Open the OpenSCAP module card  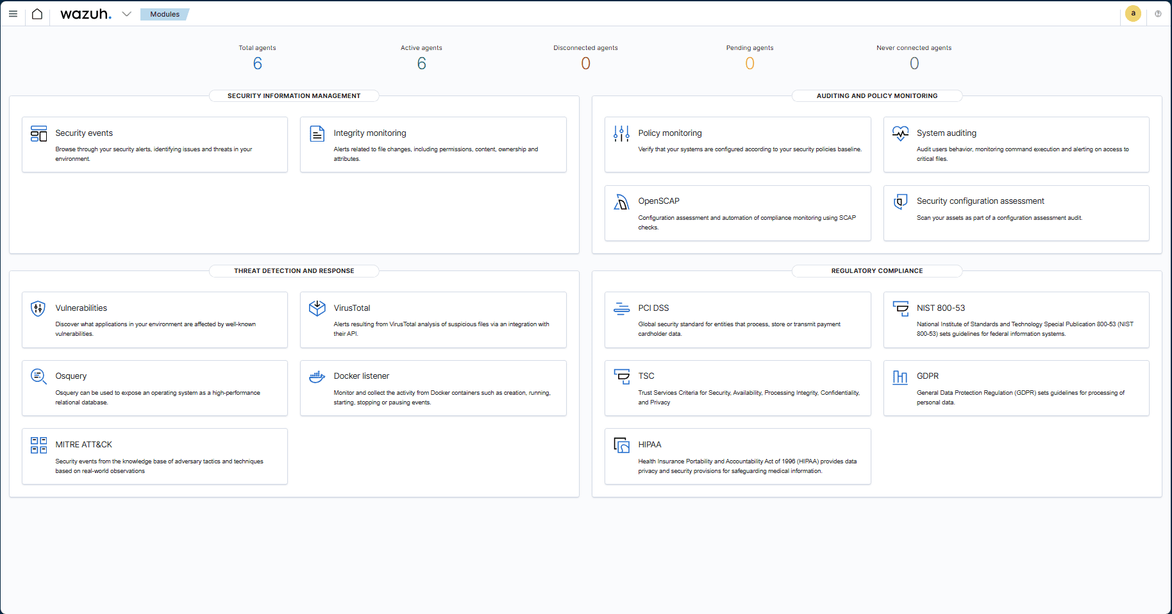tap(737, 213)
